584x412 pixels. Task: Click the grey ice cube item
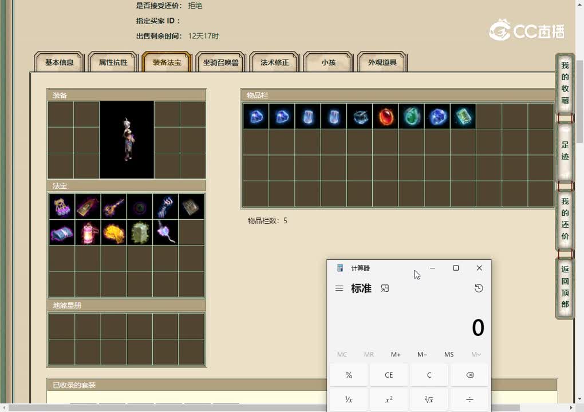pyautogui.click(x=360, y=116)
